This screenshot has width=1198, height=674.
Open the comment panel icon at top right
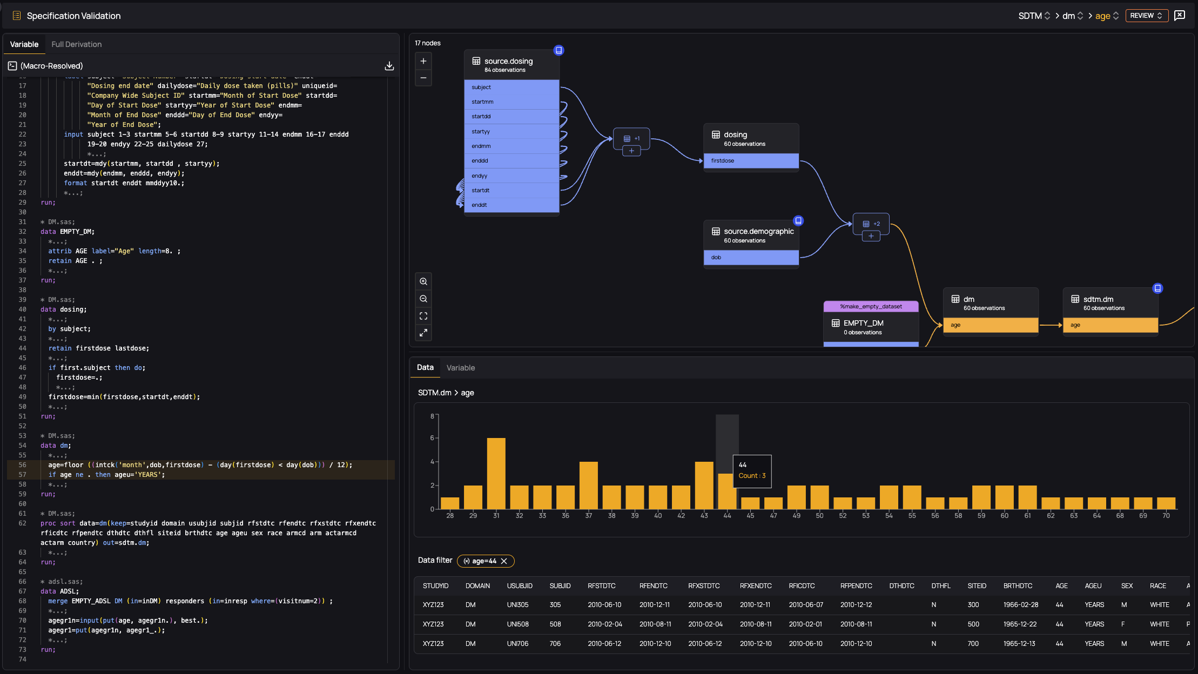(x=1180, y=15)
